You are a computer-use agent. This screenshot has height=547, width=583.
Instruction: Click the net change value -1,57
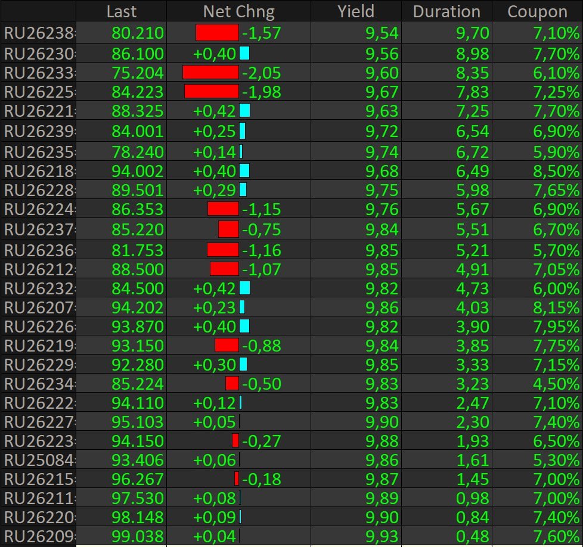pyautogui.click(x=261, y=33)
